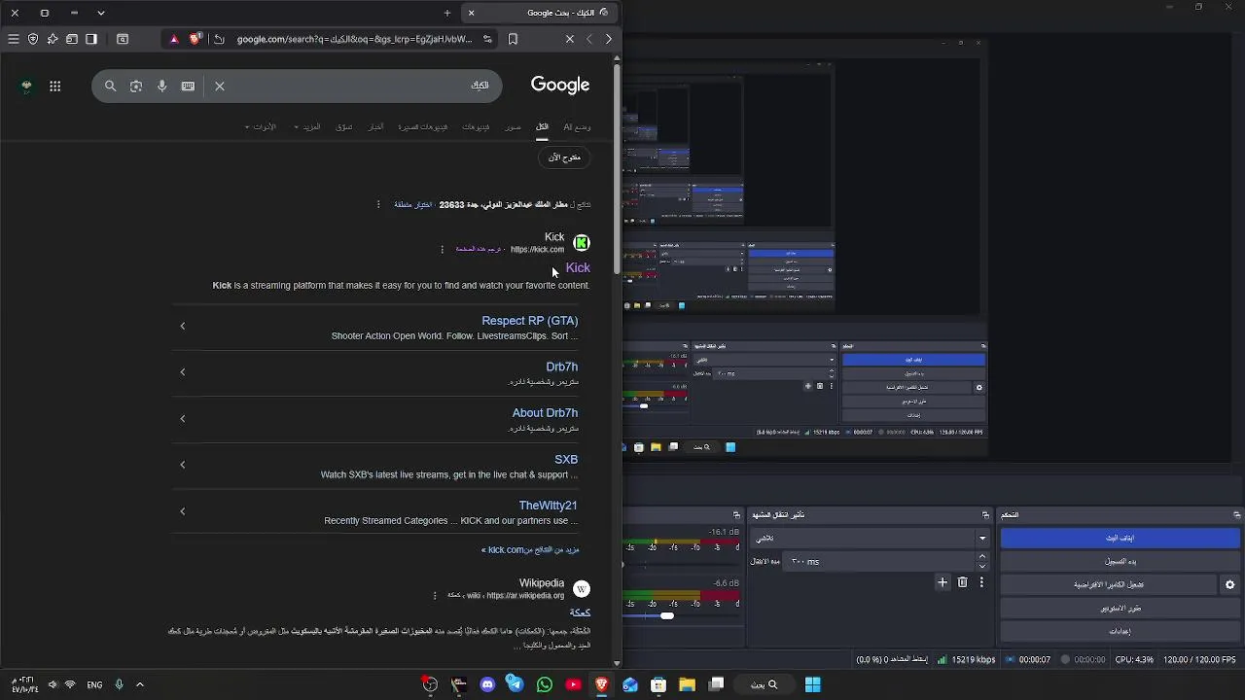Viewport: 1245px width, 700px height.
Task: Open the Brave main menu hamburger icon
Action: click(14, 39)
